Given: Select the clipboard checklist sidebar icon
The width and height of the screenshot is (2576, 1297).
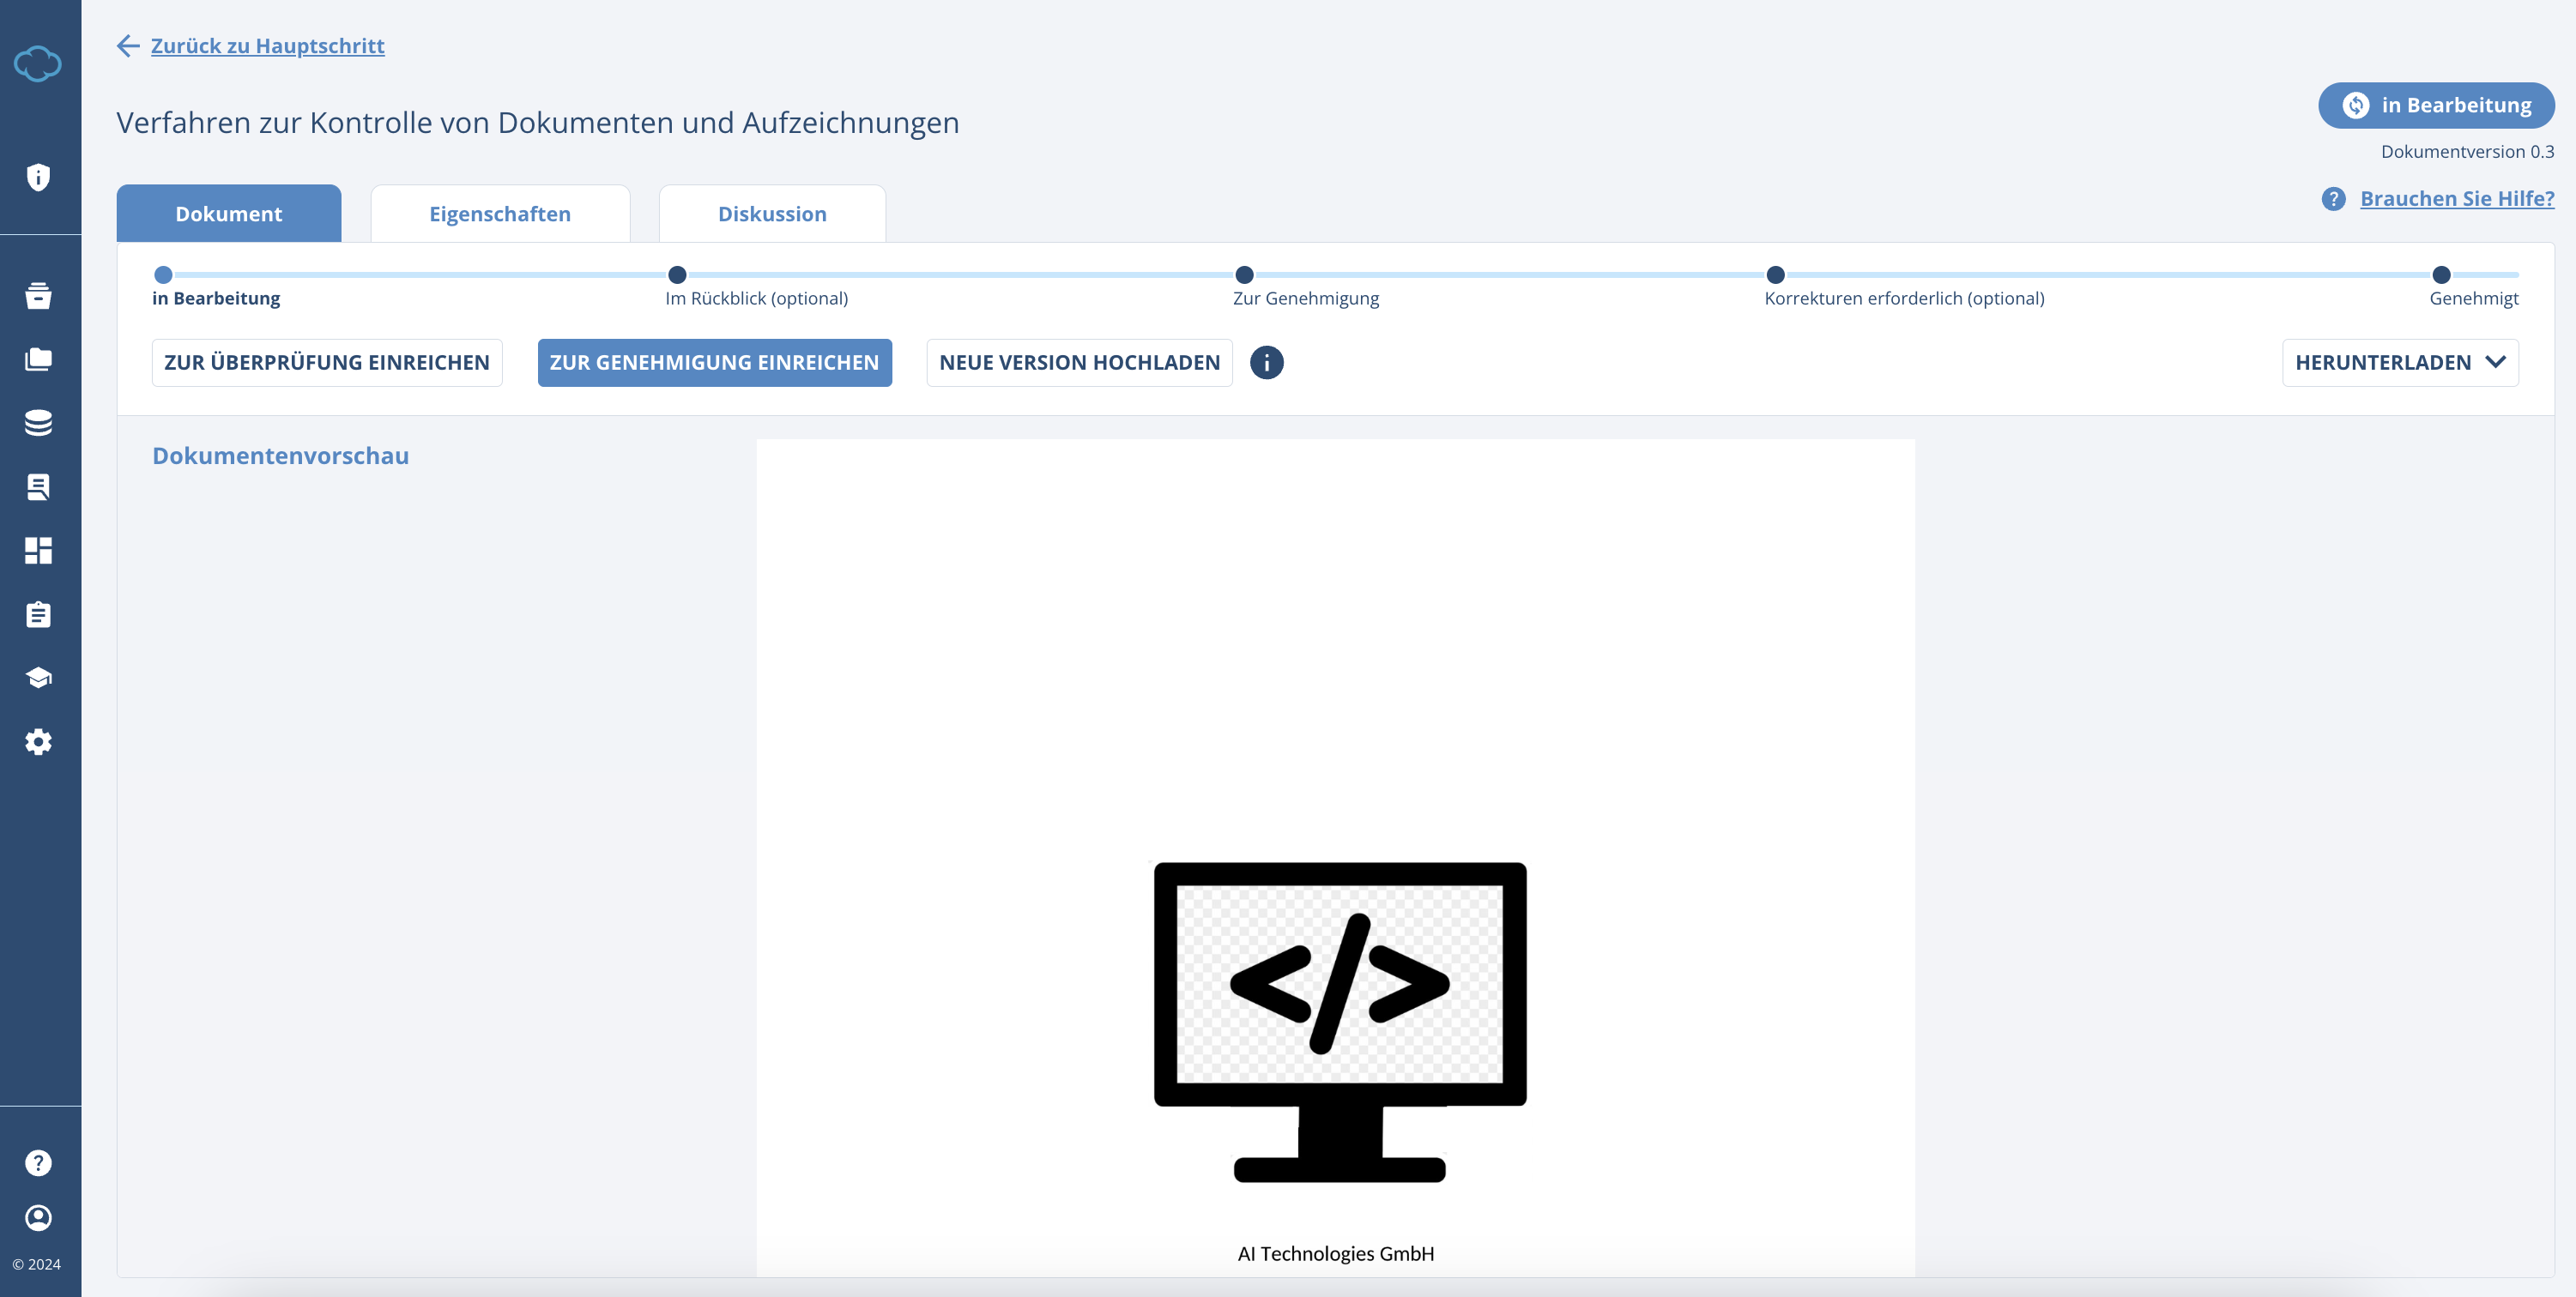Looking at the screenshot, I should coord(39,614).
